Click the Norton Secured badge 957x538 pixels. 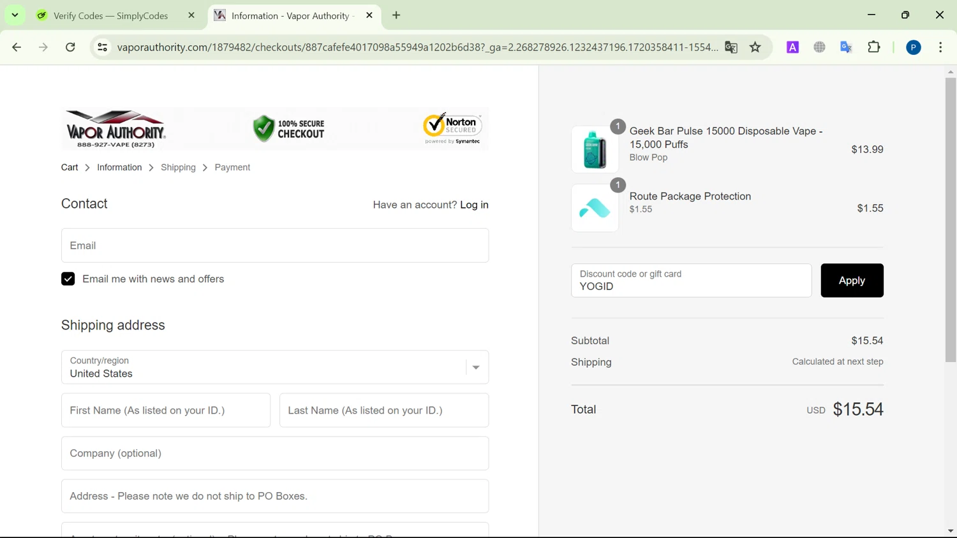452,128
